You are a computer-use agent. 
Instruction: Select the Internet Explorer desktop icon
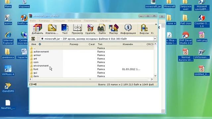click(8, 38)
